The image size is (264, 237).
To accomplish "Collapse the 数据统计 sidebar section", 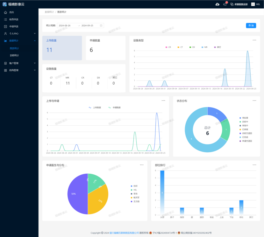I will [x=15, y=41].
